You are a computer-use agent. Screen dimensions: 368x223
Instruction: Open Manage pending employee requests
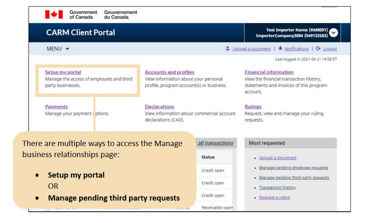coord(293,168)
